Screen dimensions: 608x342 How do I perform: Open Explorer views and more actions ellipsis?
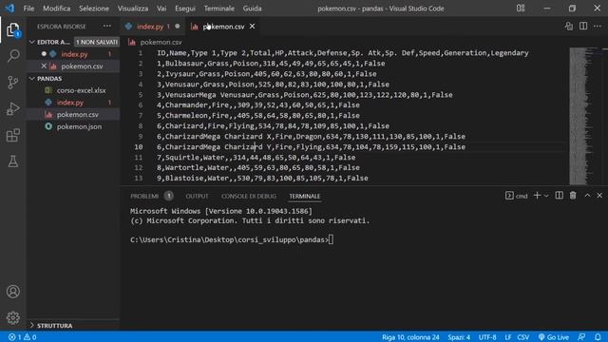click(x=107, y=27)
